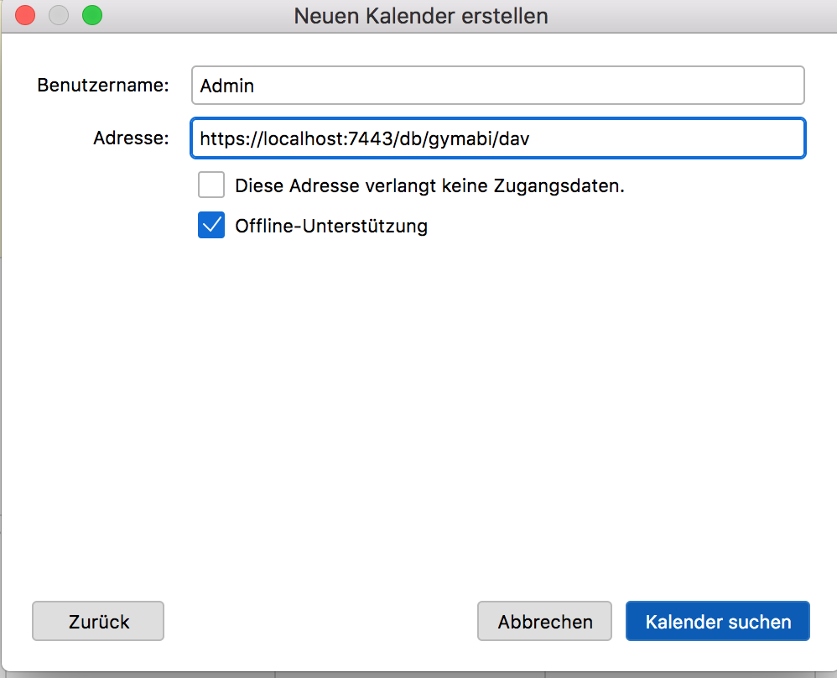The image size is (837, 678).
Task: Focus the Benutzername input field
Action: [497, 86]
